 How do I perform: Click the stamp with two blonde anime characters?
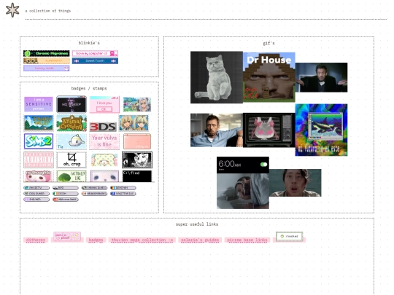tap(134, 123)
